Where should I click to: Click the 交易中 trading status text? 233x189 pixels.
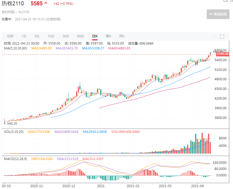6,19
